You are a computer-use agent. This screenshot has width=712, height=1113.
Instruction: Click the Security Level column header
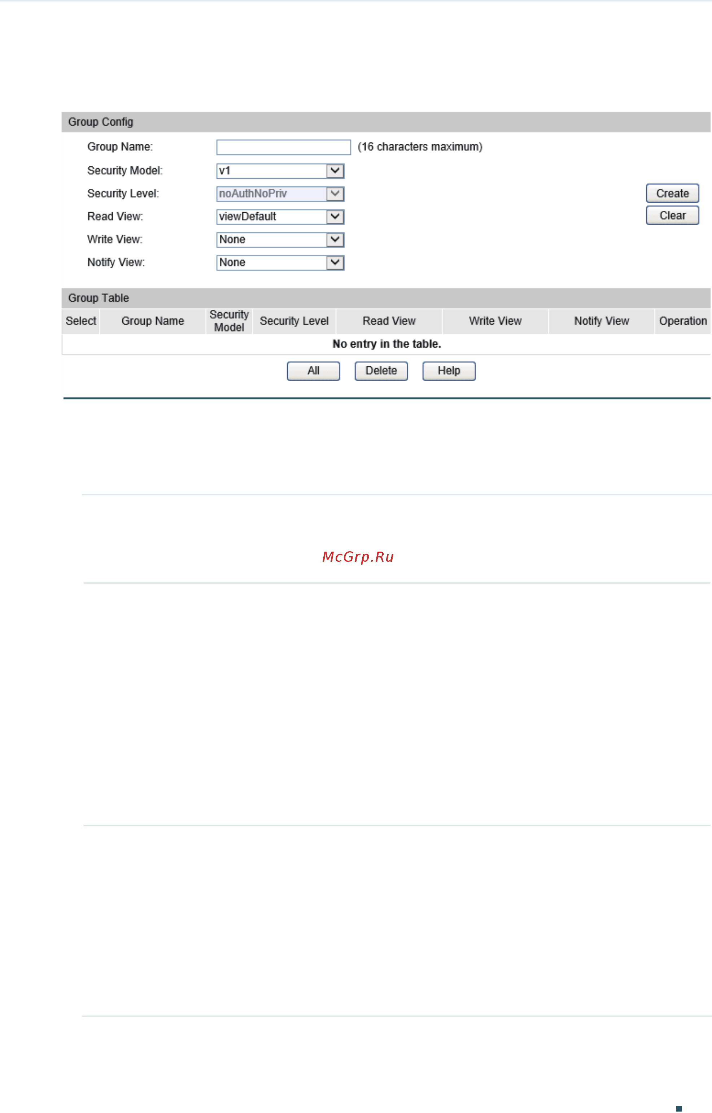[x=294, y=321]
